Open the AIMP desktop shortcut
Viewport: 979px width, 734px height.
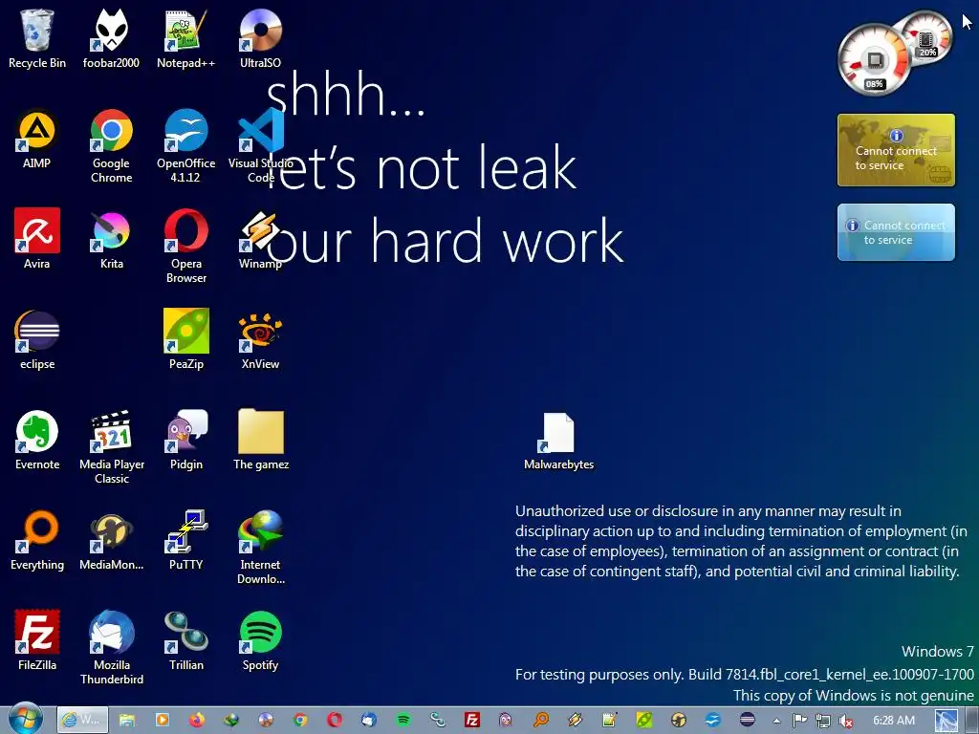point(37,139)
